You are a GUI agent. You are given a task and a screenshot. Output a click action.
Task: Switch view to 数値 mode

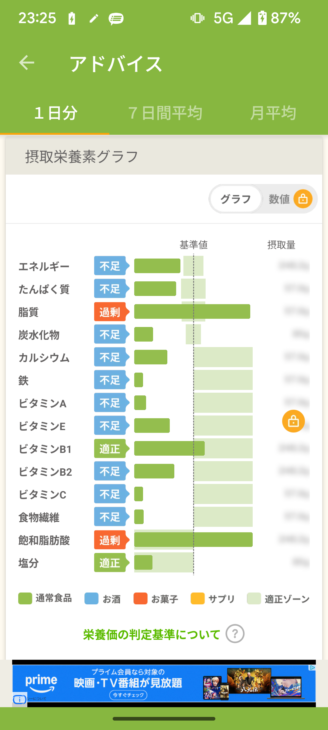279,199
